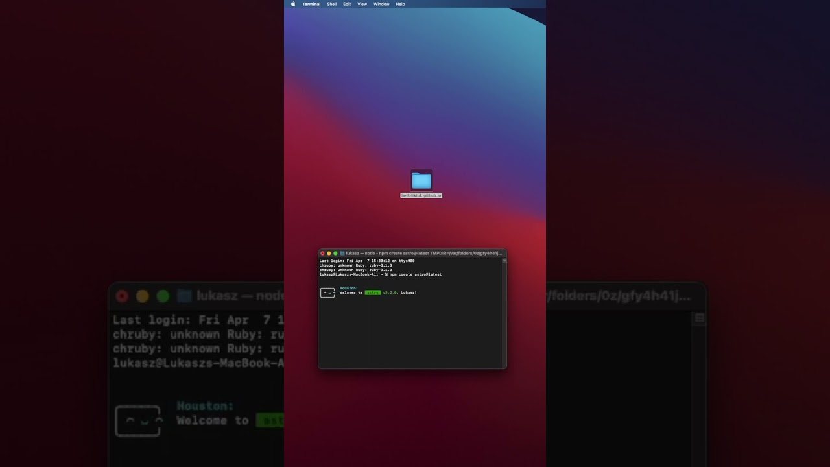Open the Edit menu
Viewport: 830px width, 467px height.
[347, 4]
